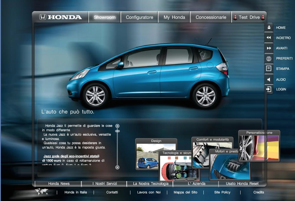Click the HOME eject-arrow icon
This screenshot has height=201, width=295.
point(269,27)
